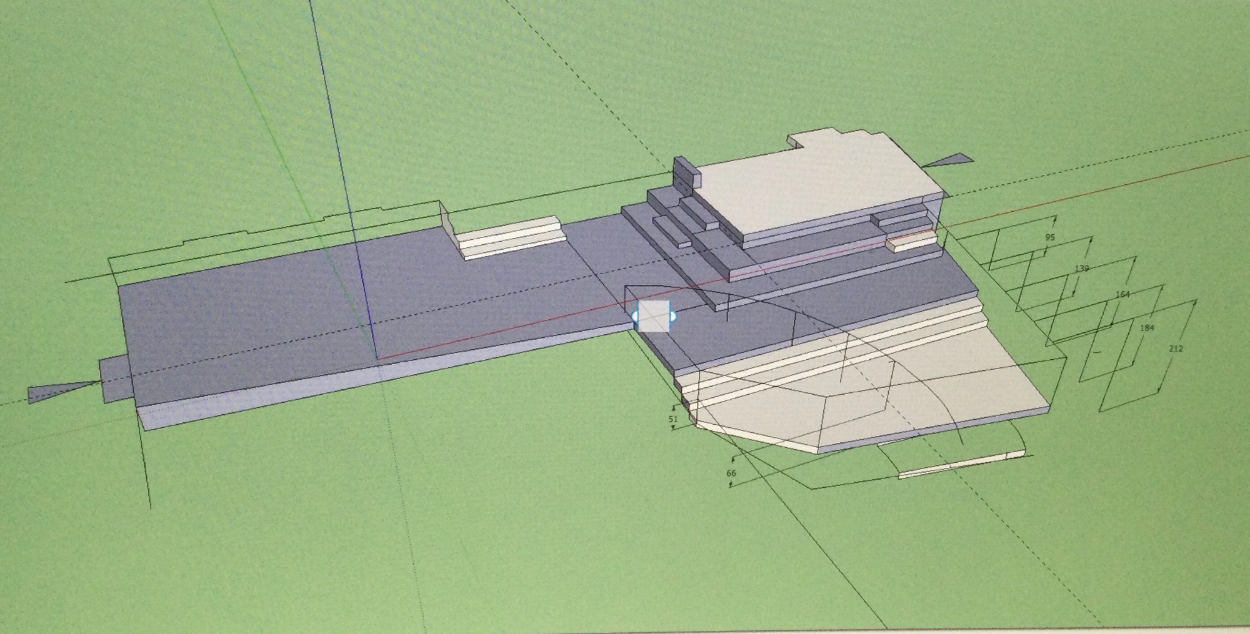Select the 164 dimension label
The width and height of the screenshot is (1250, 634).
[1122, 294]
